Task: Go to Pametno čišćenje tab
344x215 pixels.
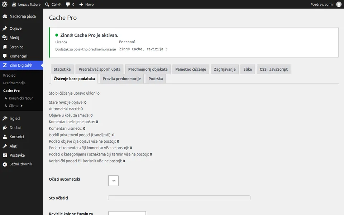Action: (x=191, y=69)
